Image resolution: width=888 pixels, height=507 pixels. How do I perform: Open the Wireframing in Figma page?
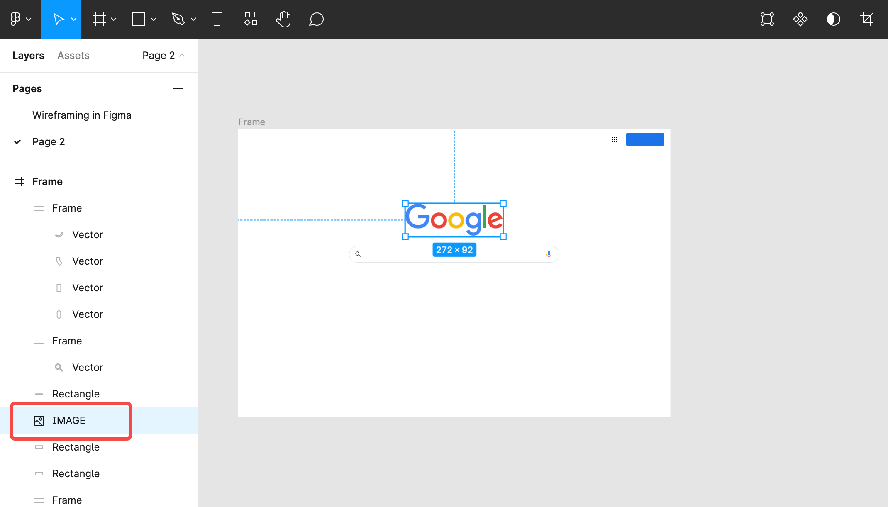[82, 115]
